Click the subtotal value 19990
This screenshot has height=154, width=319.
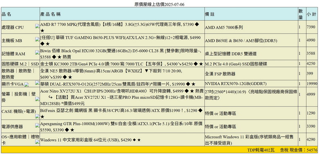coord(312,84)
